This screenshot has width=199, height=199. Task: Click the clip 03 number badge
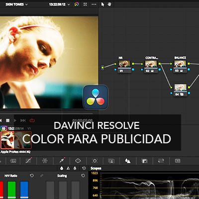[x=4, y=128]
